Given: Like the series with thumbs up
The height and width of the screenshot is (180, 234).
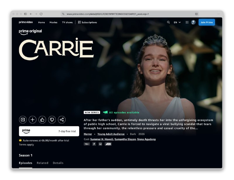Looking at the screenshot, I should 42,120.
